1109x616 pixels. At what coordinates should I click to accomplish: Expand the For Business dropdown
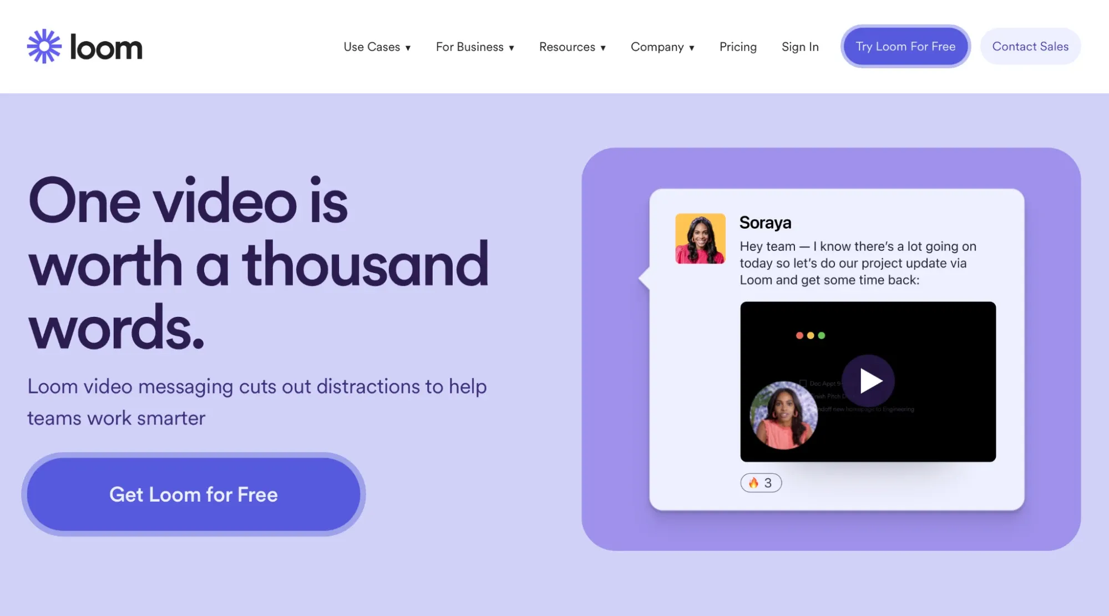pos(475,47)
